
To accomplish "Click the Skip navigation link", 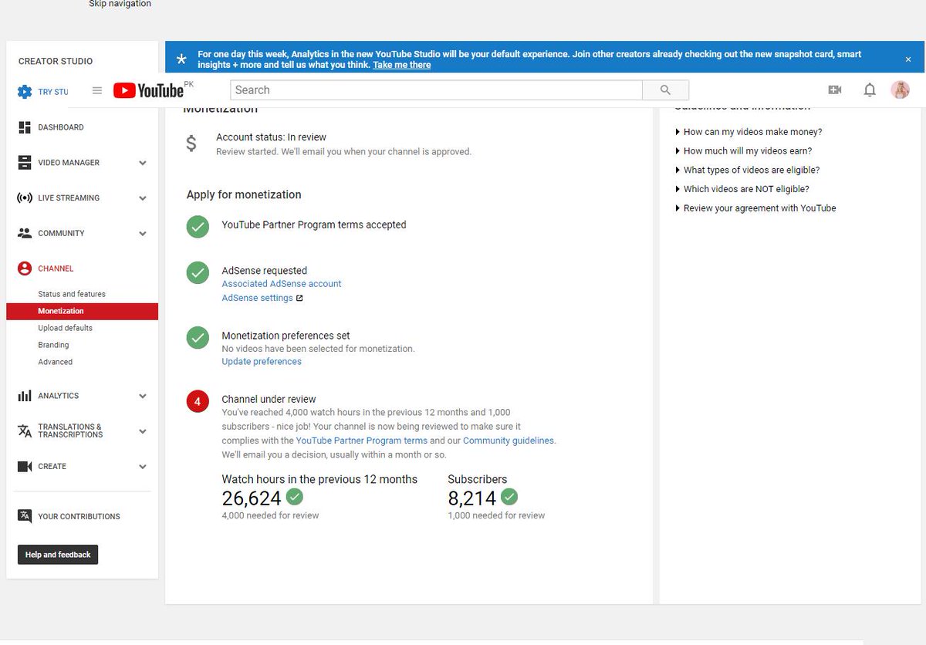I will (x=120, y=4).
